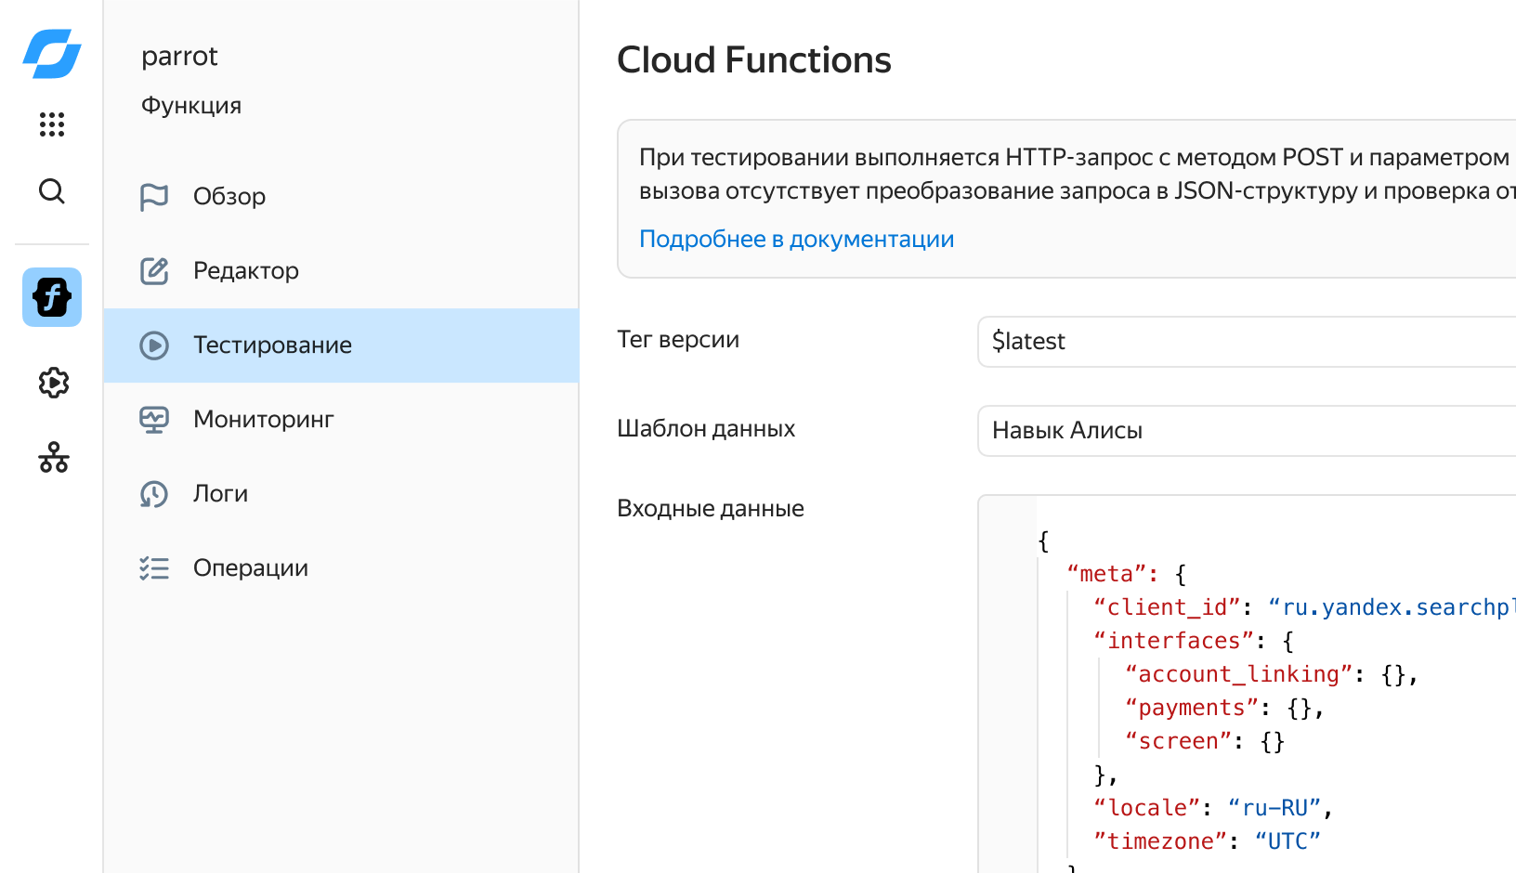Switch to the Редактор section

tap(245, 271)
